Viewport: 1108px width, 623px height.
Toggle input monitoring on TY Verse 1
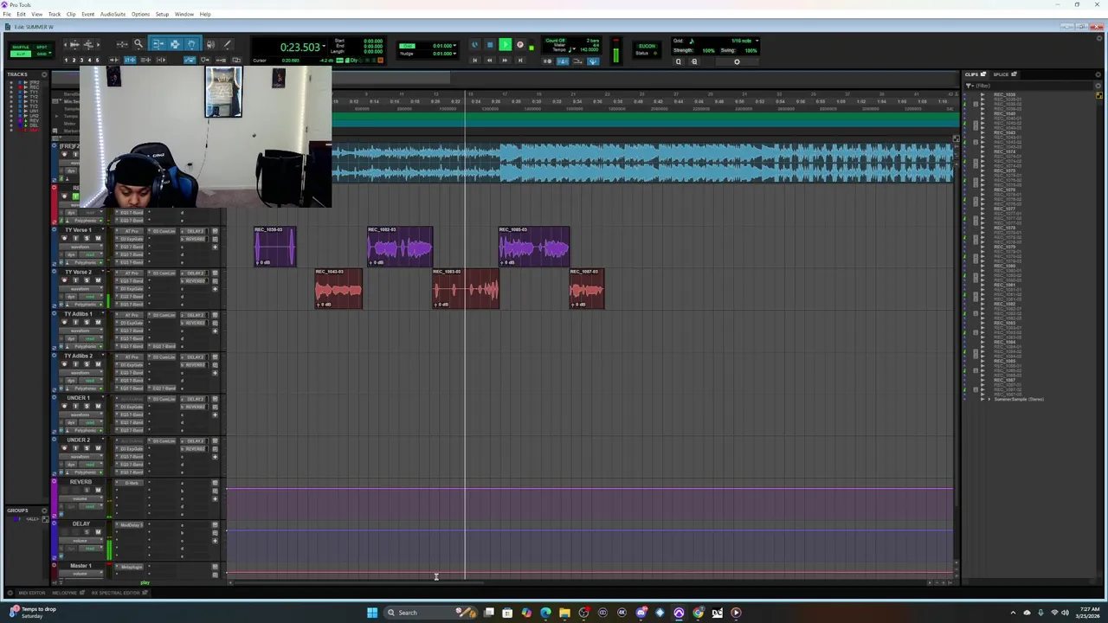point(75,238)
